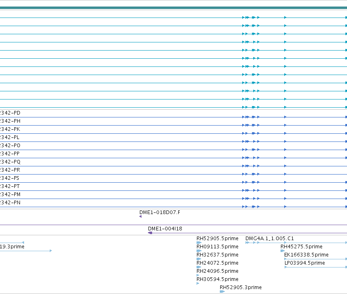The image size is (347, 294).
Task: Click the RH52905.3prime label
Action: point(241,287)
